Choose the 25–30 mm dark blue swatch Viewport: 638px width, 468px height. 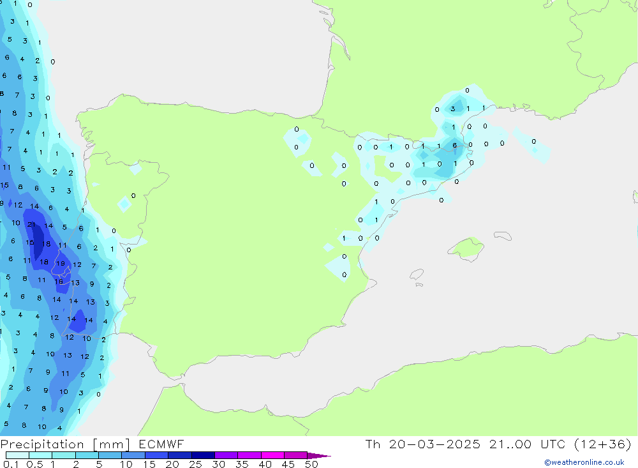[x=203, y=455]
